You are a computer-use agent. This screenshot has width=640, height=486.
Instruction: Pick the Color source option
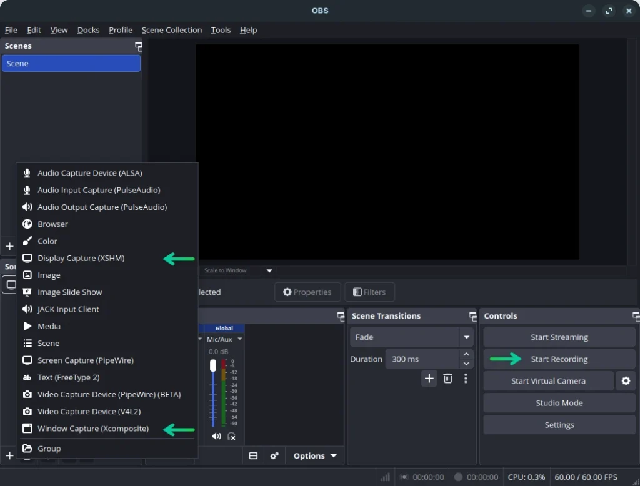[x=107, y=241]
